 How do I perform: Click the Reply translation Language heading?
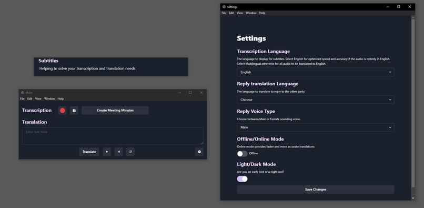(268, 84)
